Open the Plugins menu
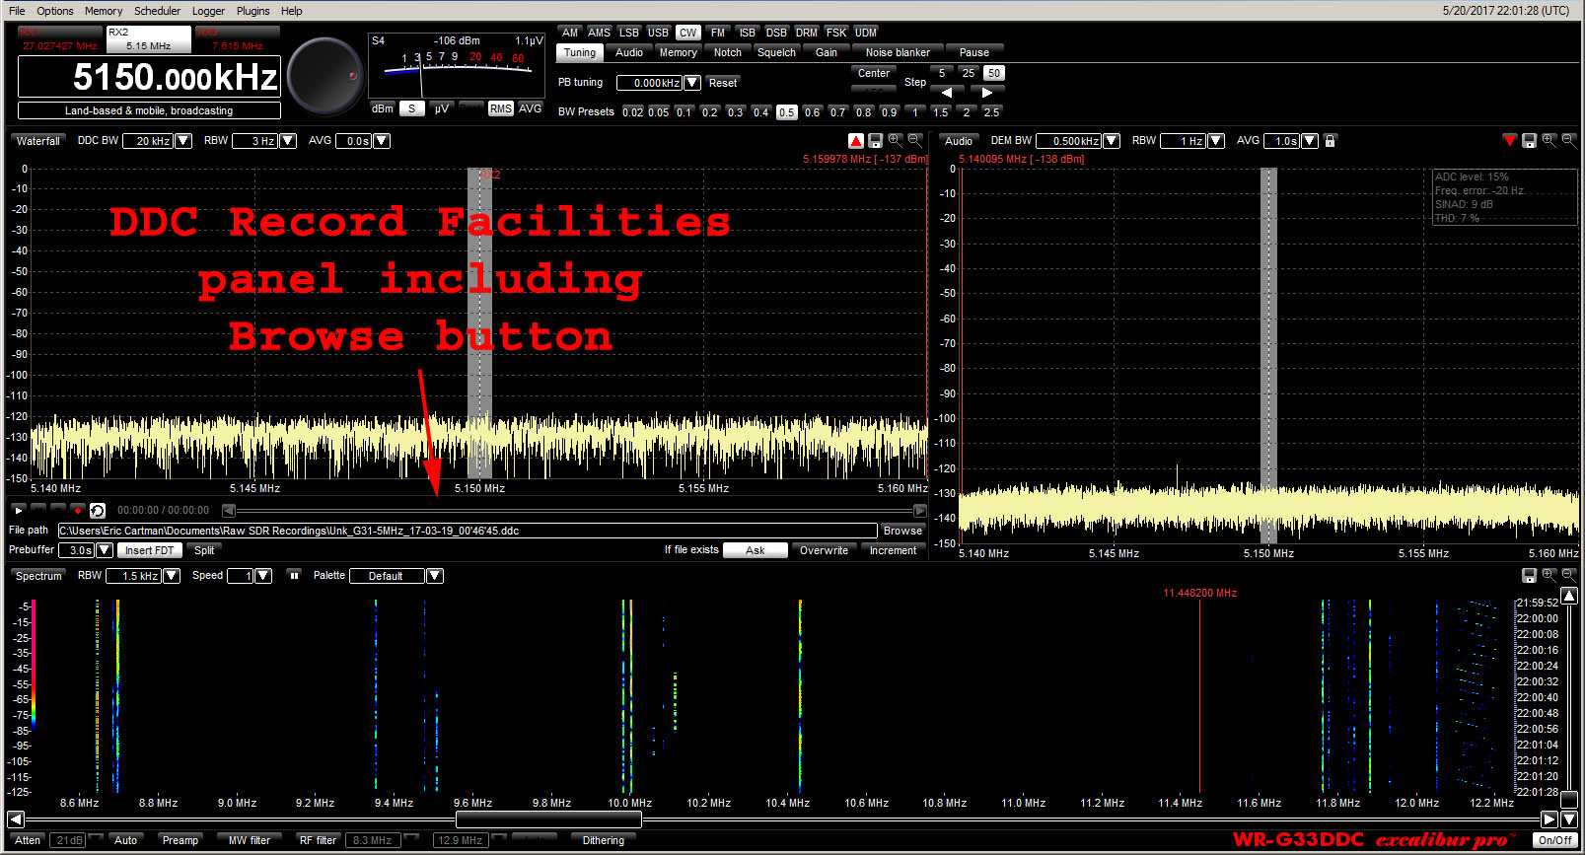 click(x=253, y=11)
